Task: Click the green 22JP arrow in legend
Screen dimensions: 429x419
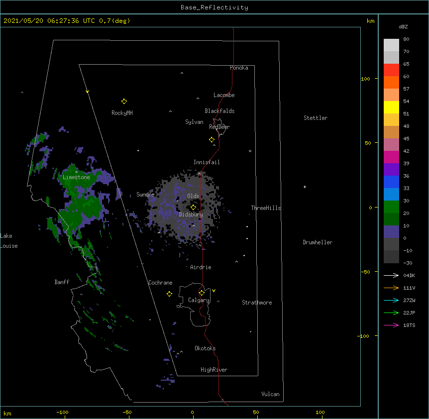Action: pos(391,313)
